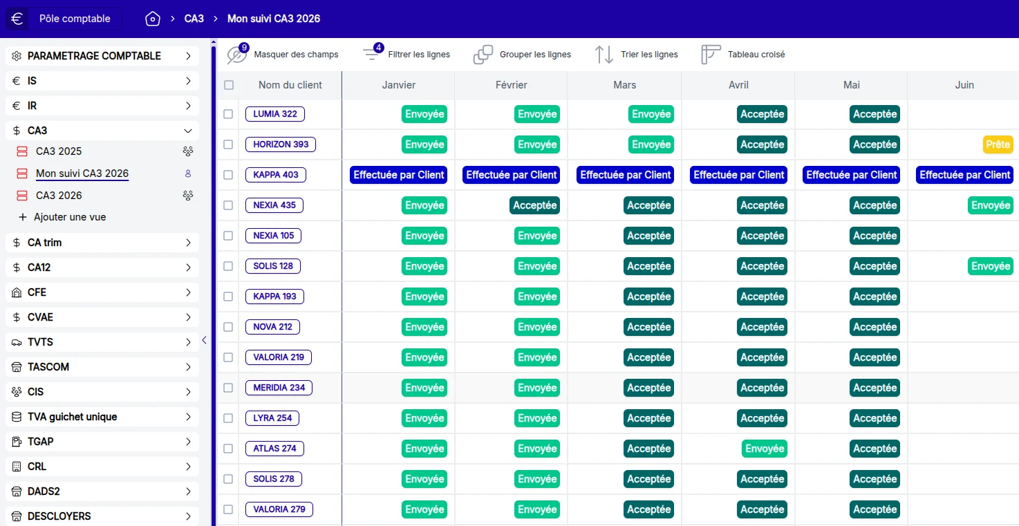Collapse the CA3 sidebar section
Image resolution: width=1019 pixels, height=526 pixels.
pos(187,131)
